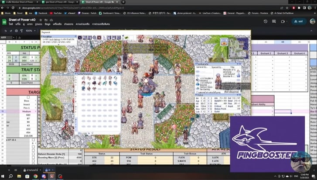Open the Windows Start menu
Screen dimensions: 317x180
(3, 176)
